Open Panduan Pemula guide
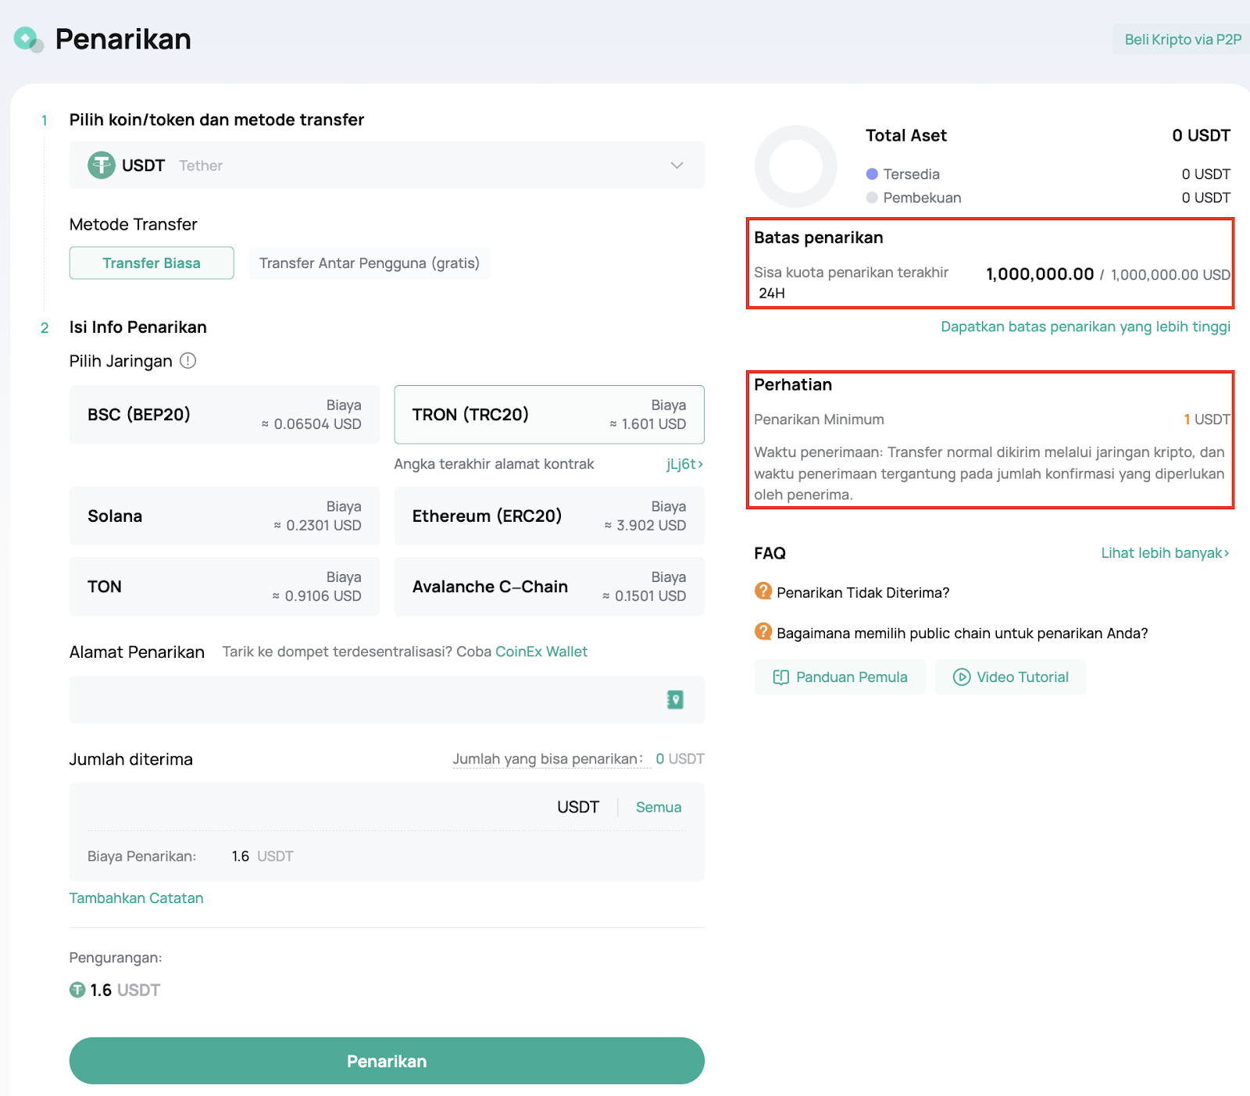 click(x=840, y=677)
